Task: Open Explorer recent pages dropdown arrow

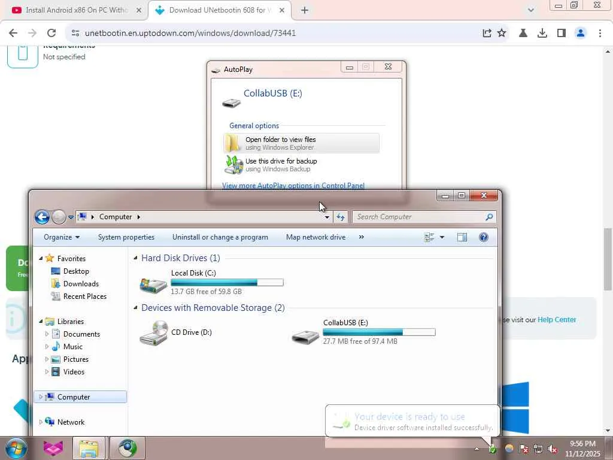Action: 71,217
